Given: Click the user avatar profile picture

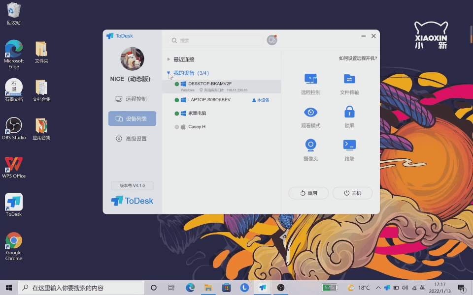Looking at the screenshot, I should tap(132, 59).
